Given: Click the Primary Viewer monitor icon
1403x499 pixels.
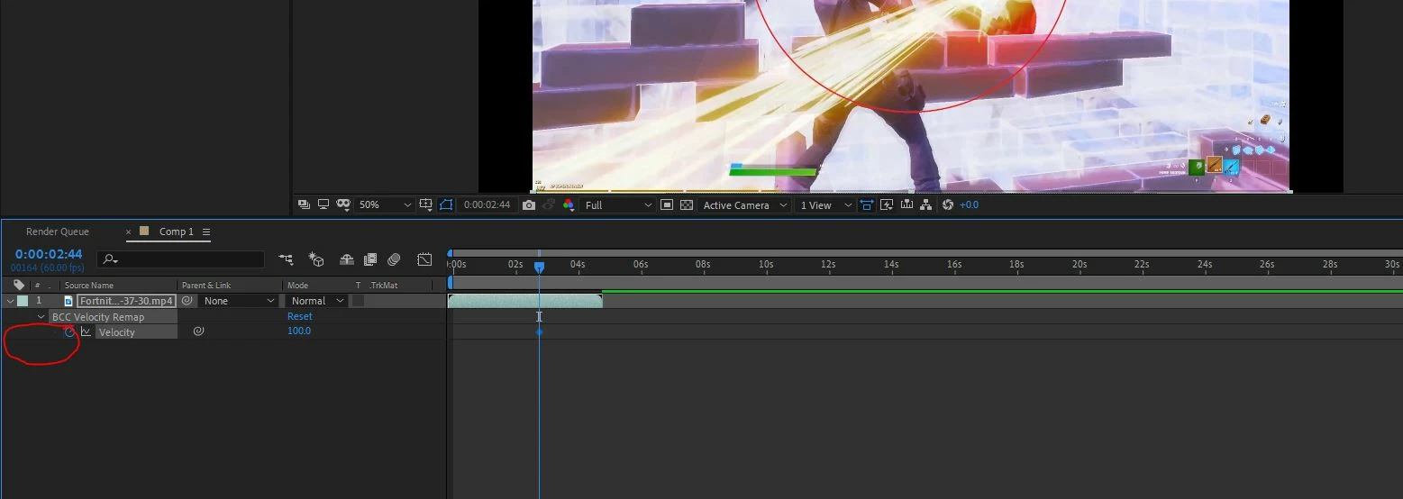Looking at the screenshot, I should tap(323, 205).
